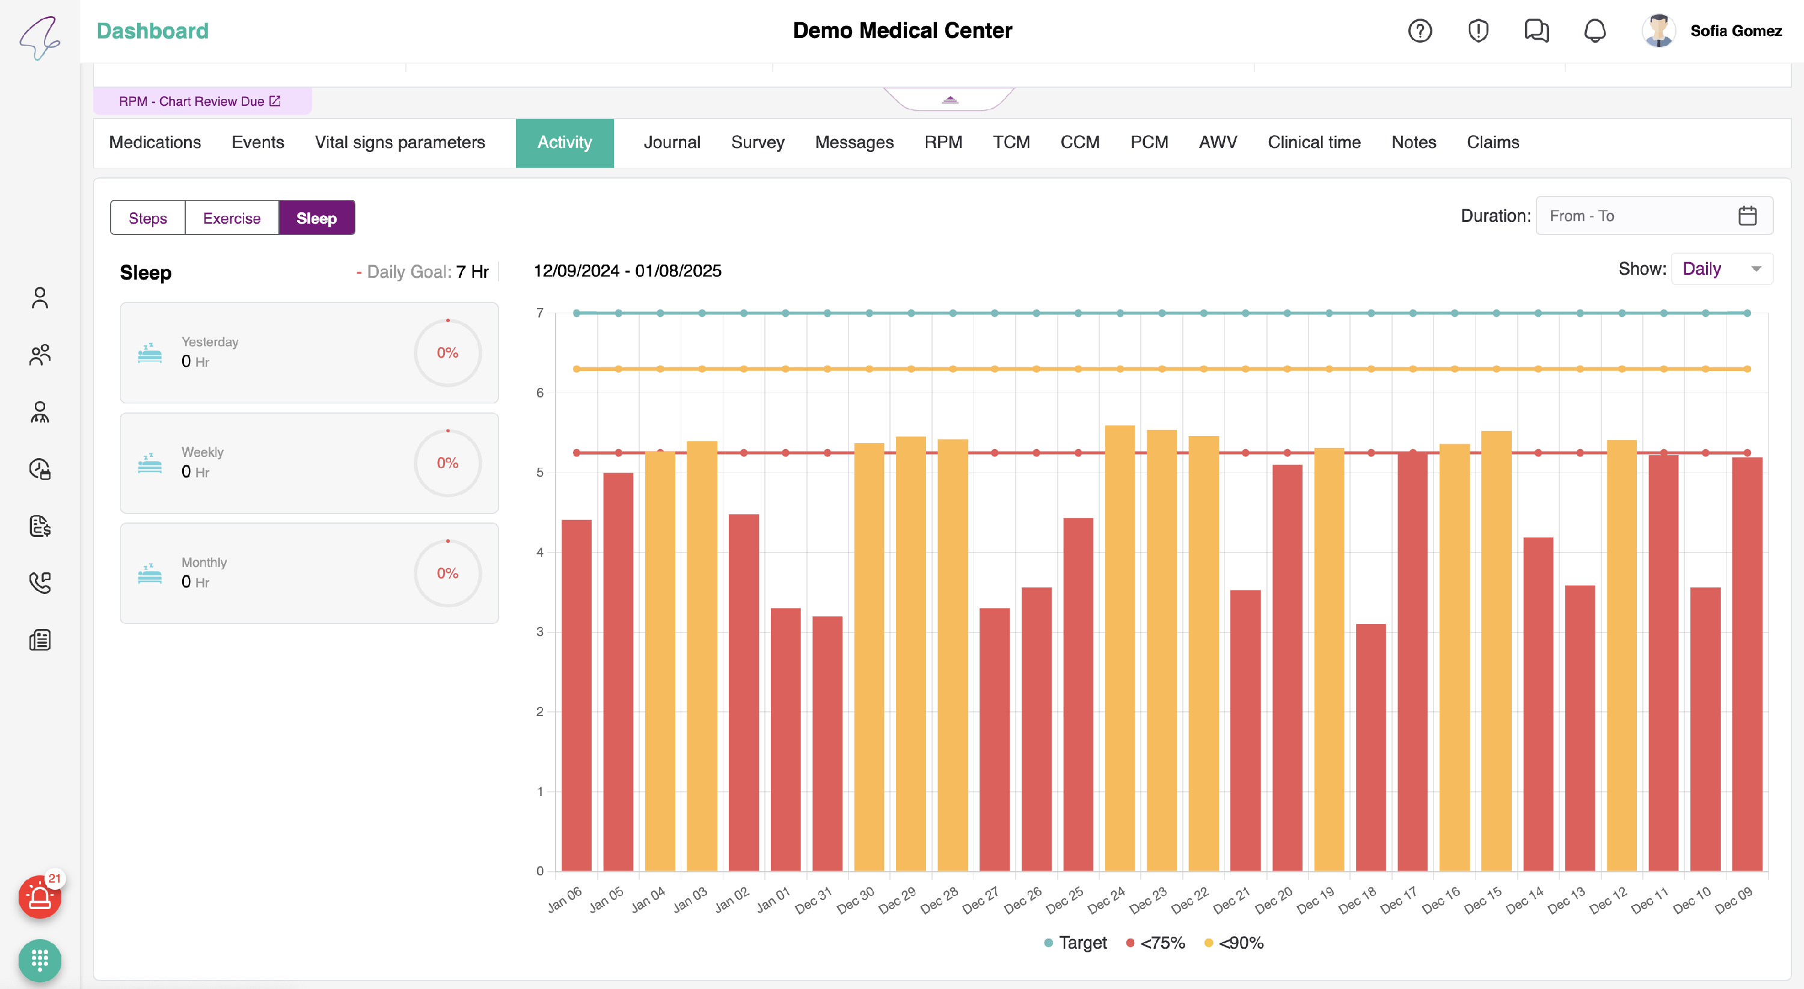
Task: Collapse the patient header panel arrow
Action: point(950,99)
